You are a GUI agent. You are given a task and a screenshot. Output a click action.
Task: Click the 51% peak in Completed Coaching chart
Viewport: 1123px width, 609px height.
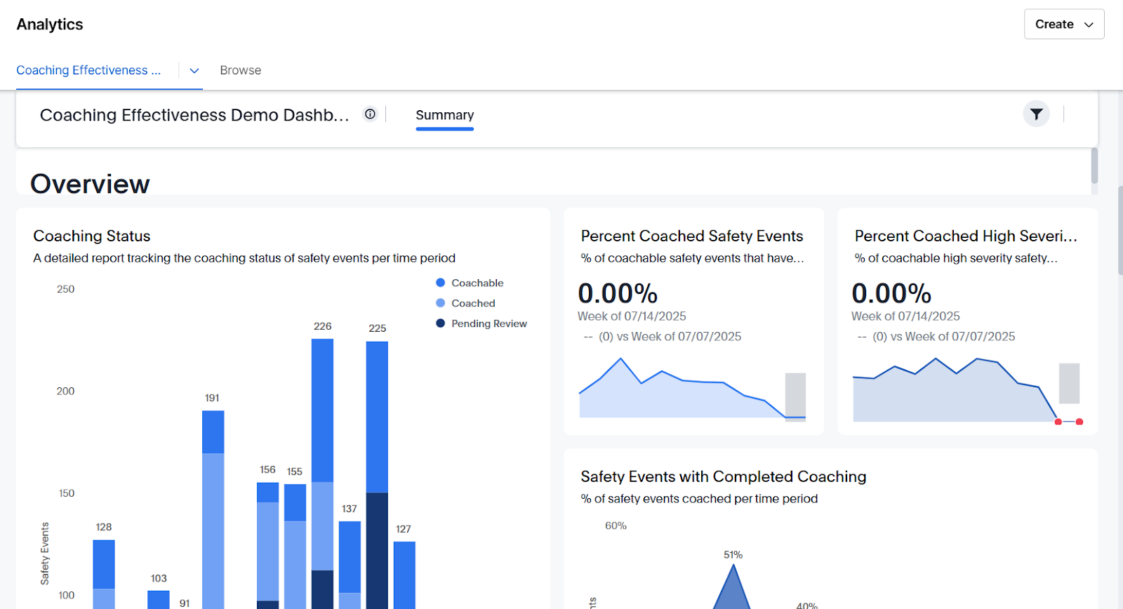(x=733, y=570)
